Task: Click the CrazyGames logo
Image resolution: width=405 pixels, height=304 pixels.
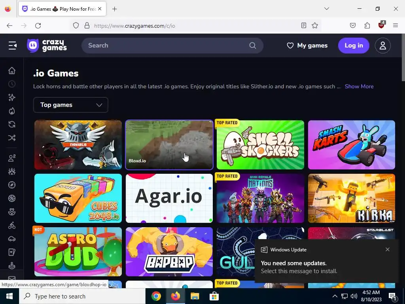Action: [47, 46]
